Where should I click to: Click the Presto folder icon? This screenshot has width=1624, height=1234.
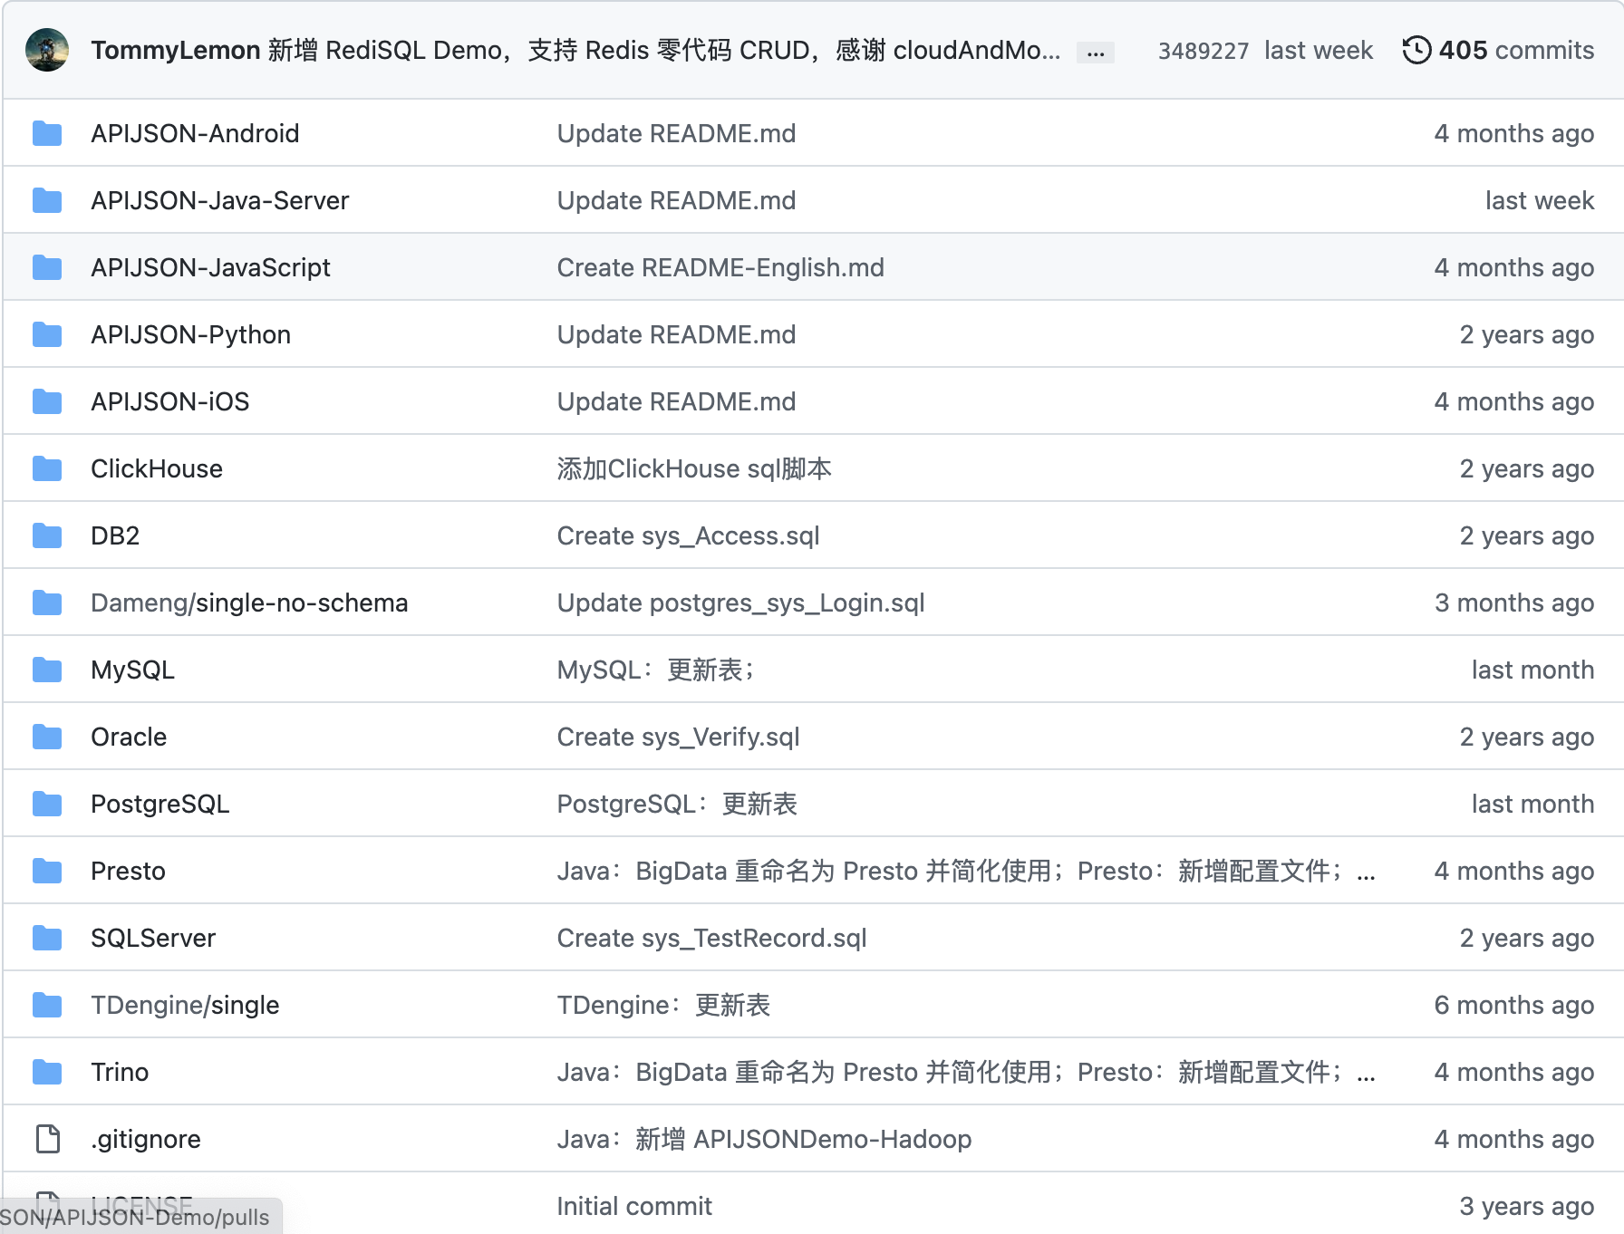coord(47,871)
